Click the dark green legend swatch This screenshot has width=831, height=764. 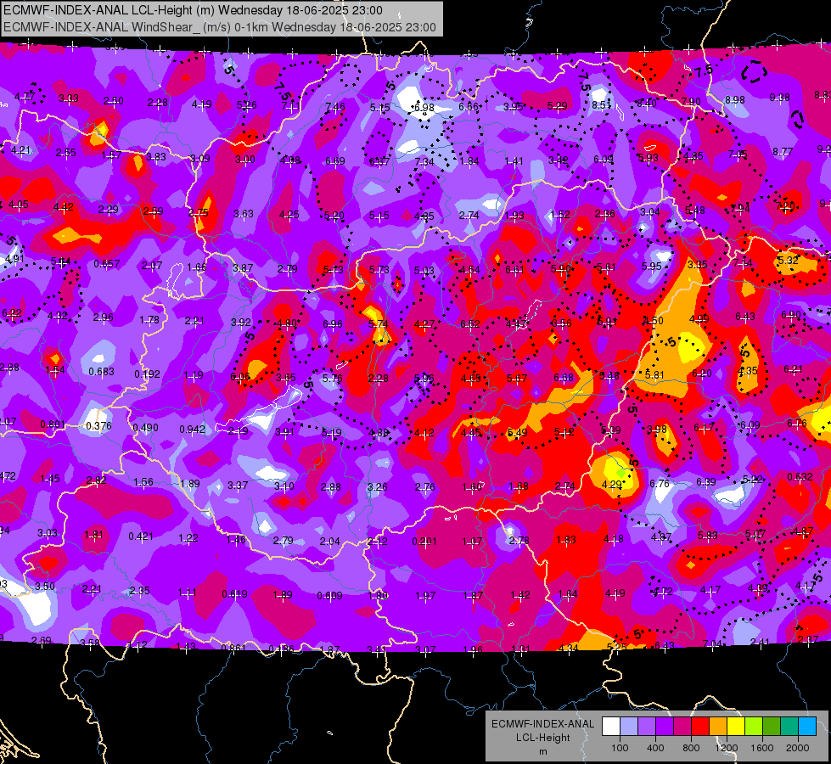(772, 727)
